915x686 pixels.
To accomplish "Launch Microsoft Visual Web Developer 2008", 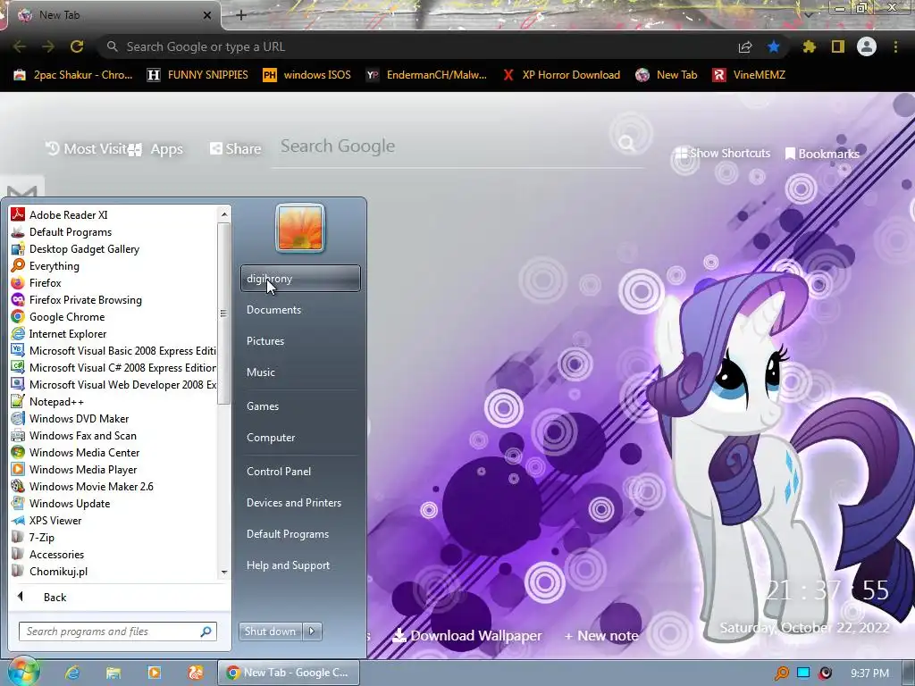I will pyautogui.click(x=113, y=384).
